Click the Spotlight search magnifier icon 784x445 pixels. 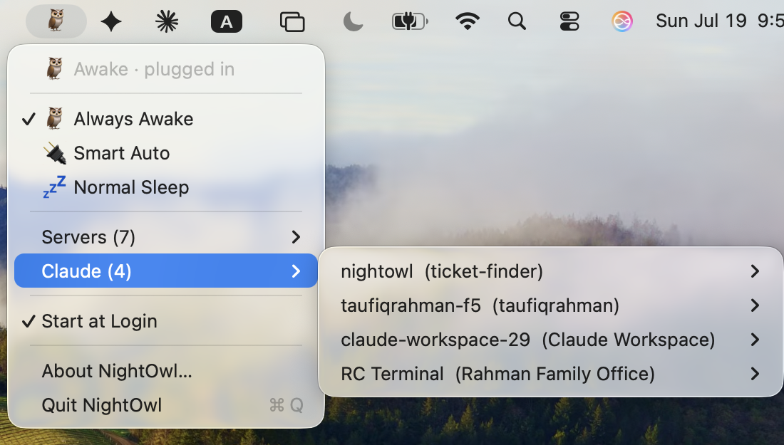517,21
